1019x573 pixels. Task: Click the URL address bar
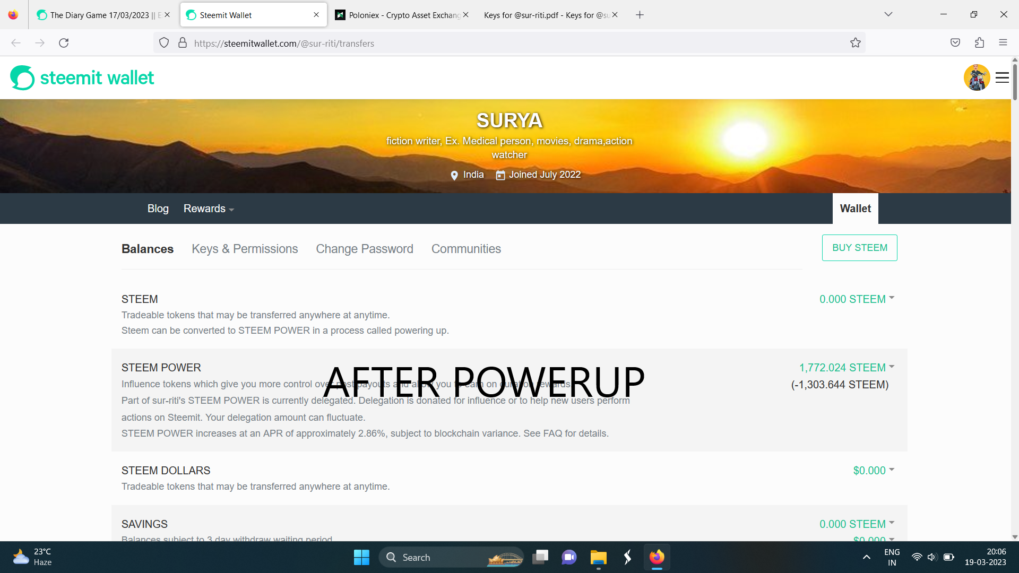coord(509,43)
